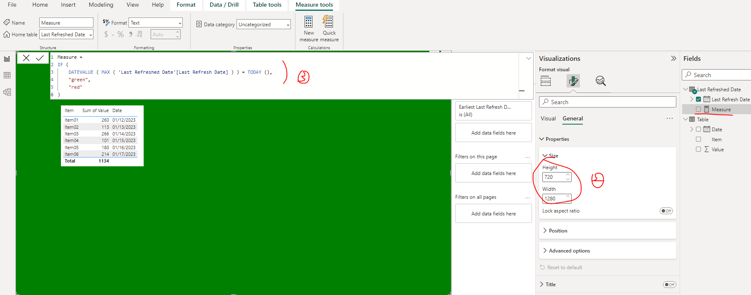Collapse the Last Refreshed Date table tree
Screen dimensions: 751x295
685,89
